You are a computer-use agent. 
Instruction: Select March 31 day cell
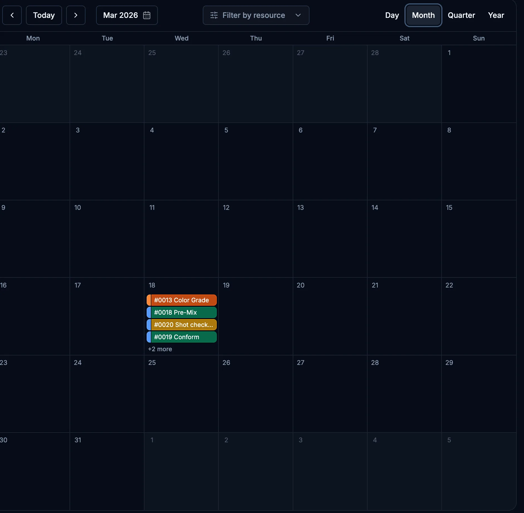pyautogui.click(x=107, y=471)
